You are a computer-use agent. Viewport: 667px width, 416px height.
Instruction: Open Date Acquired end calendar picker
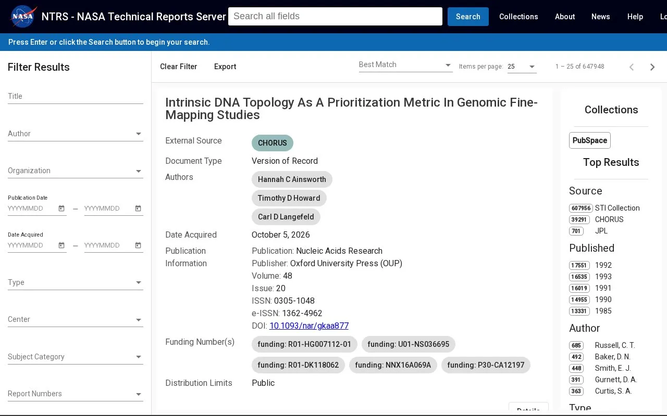click(x=138, y=245)
